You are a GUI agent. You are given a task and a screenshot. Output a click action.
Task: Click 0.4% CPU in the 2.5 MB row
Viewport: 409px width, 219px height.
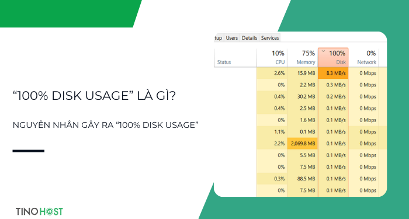tap(279, 109)
